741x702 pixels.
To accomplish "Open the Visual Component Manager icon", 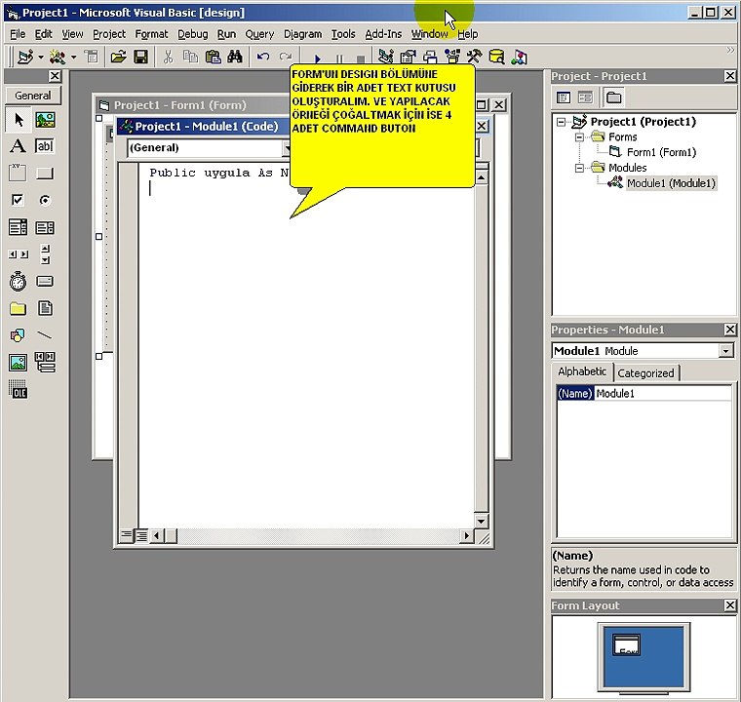I will click(x=519, y=58).
